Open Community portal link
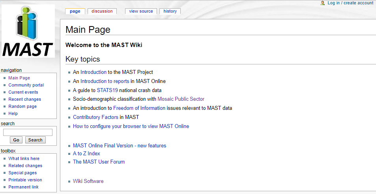Viewport: 376px width, 194px height. pyautogui.click(x=26, y=85)
